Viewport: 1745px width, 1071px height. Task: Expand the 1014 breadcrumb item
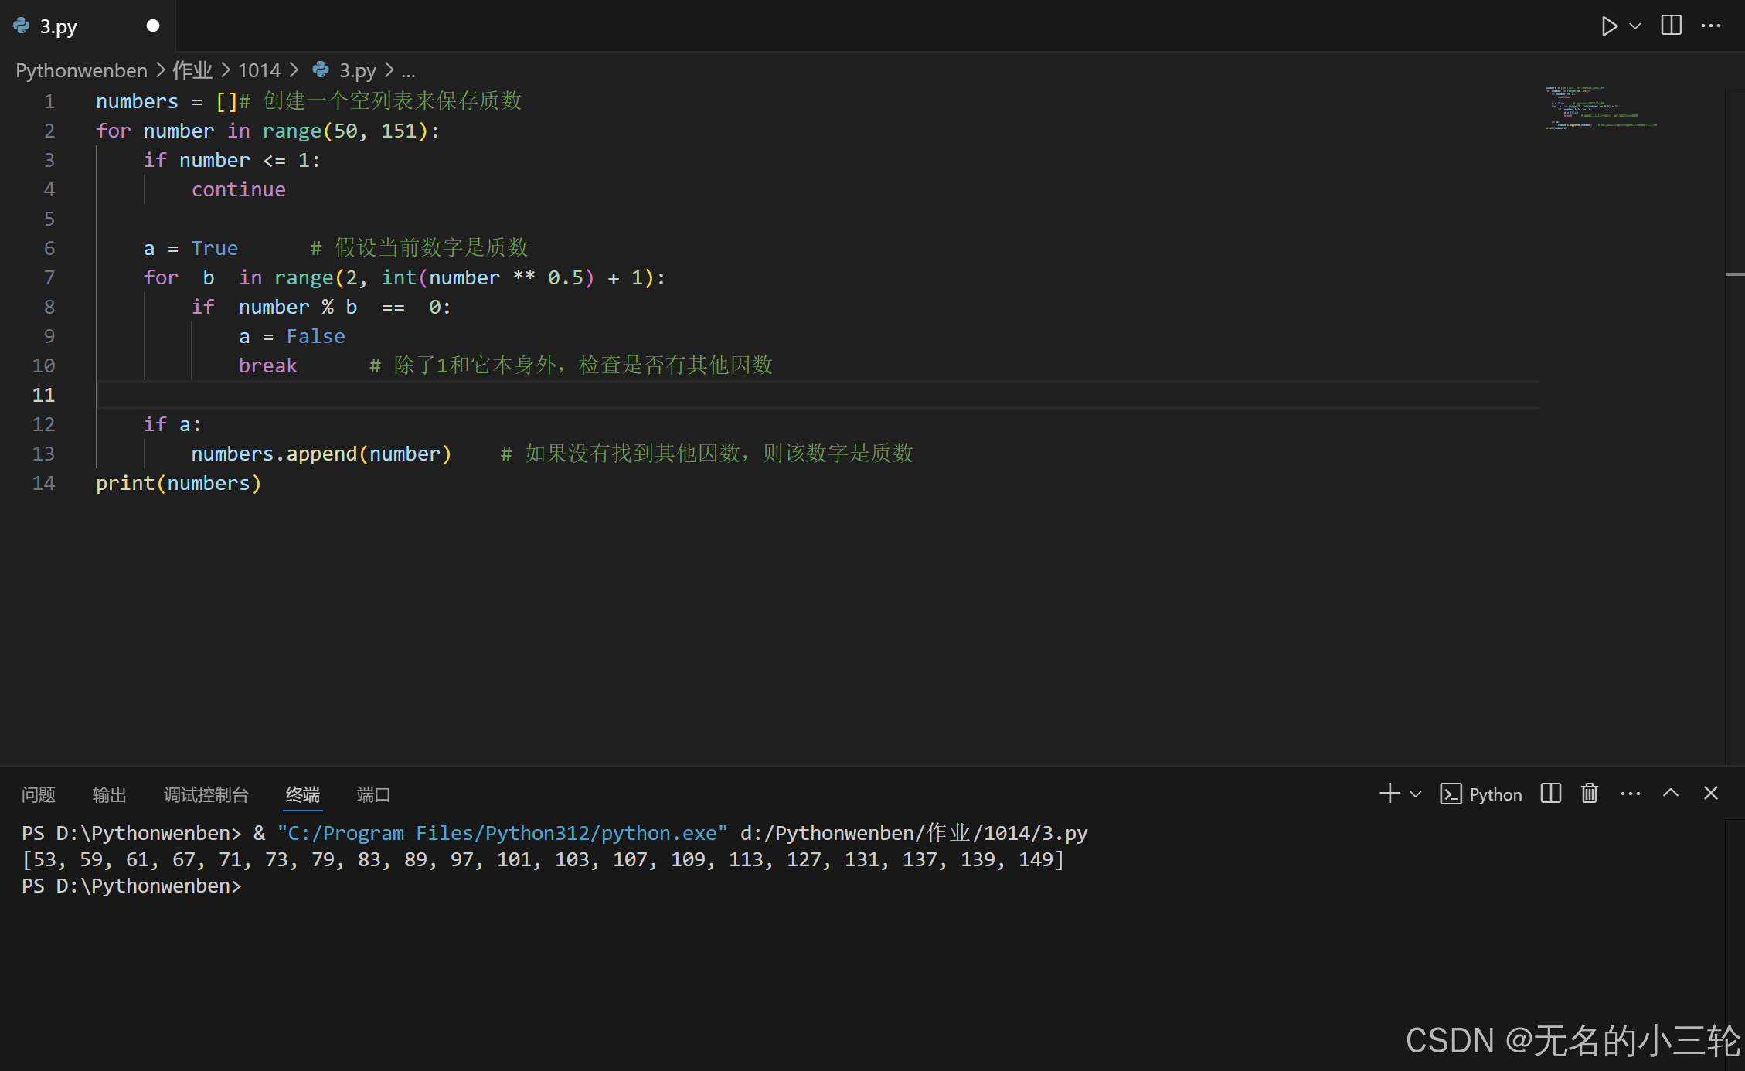(x=259, y=70)
